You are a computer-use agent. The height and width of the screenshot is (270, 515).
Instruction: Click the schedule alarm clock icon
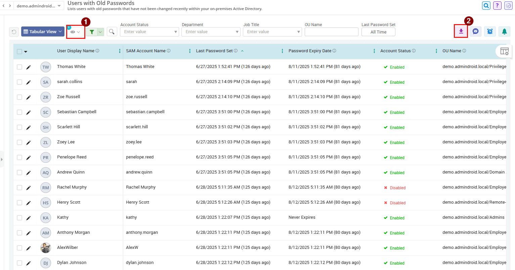[x=490, y=31]
